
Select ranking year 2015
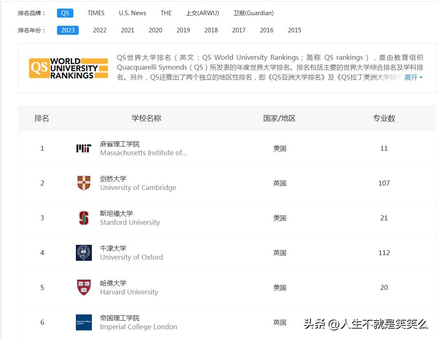tap(294, 30)
